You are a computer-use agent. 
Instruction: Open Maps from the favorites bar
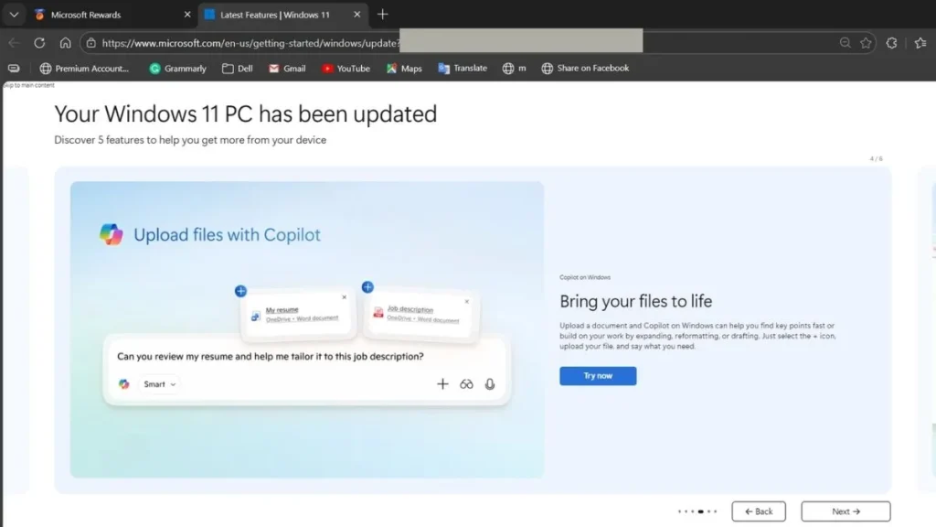click(x=403, y=68)
